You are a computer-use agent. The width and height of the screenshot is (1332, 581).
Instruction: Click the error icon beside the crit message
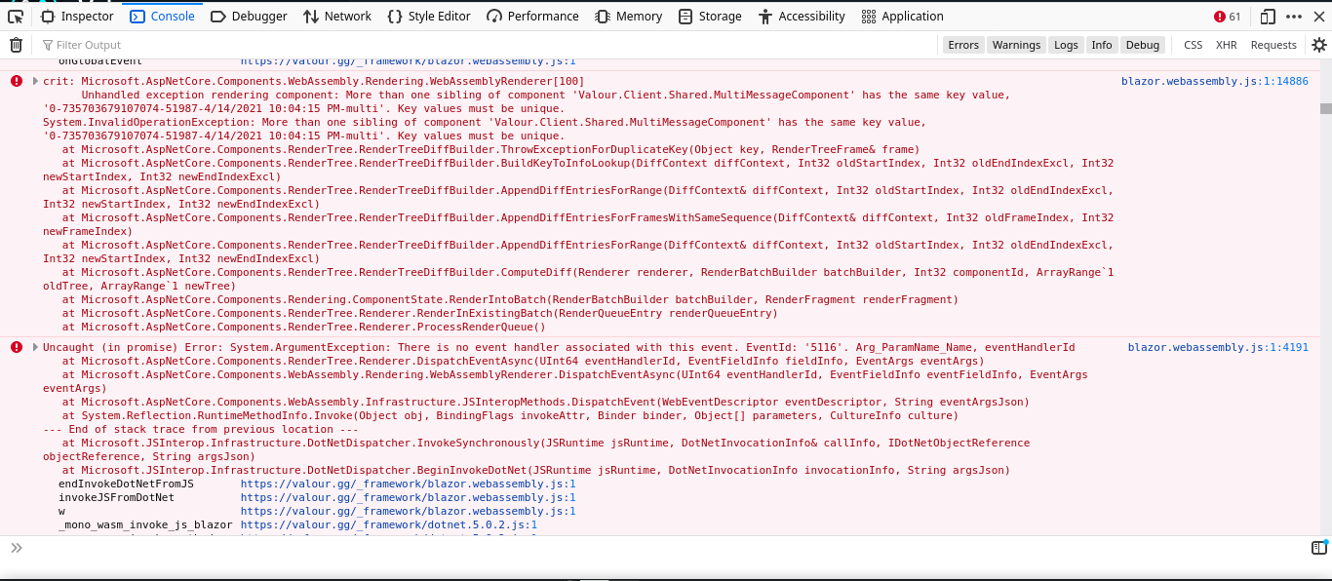point(16,80)
